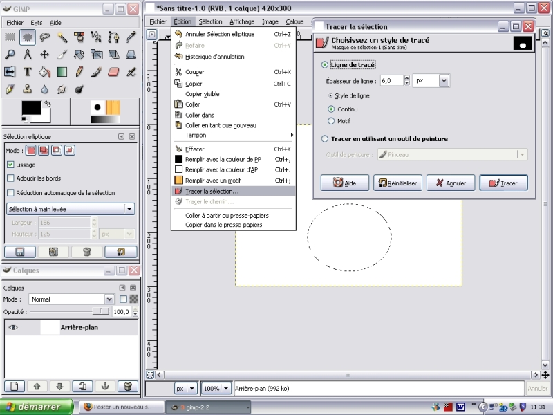553x415 pixels.
Task: Click the foreground black color swatch
Action: click(31, 108)
